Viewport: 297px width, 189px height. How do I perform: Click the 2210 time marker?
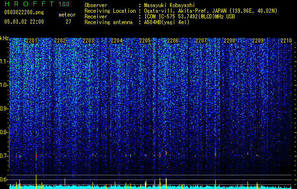coord(286,40)
